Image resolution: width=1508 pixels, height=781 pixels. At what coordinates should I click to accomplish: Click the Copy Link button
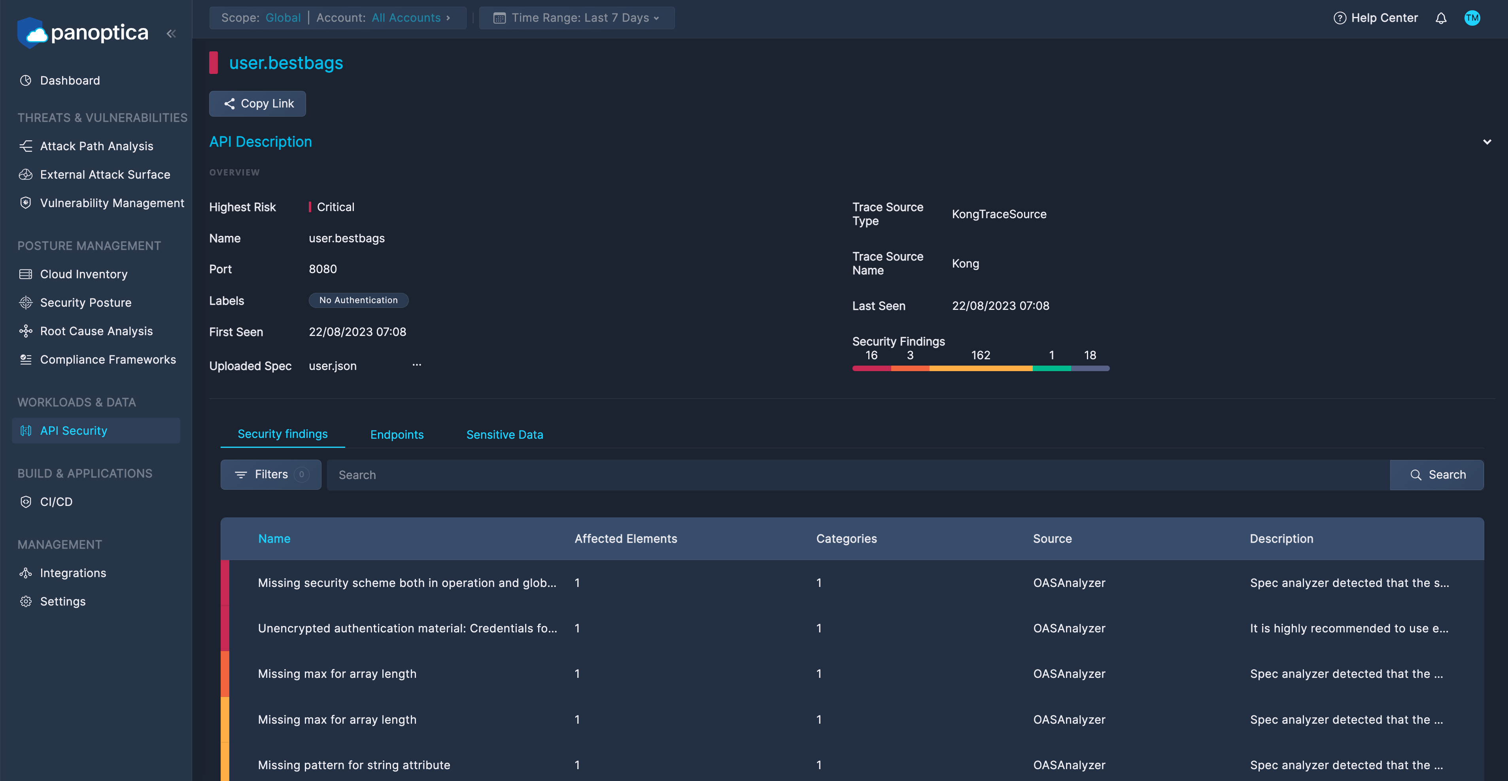[257, 104]
